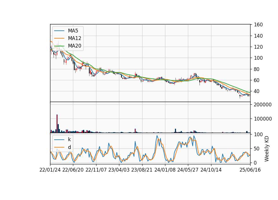The height and width of the screenshot is (200, 278).
Task: Click the 22/06/20 date label
Action: [x=73, y=170]
